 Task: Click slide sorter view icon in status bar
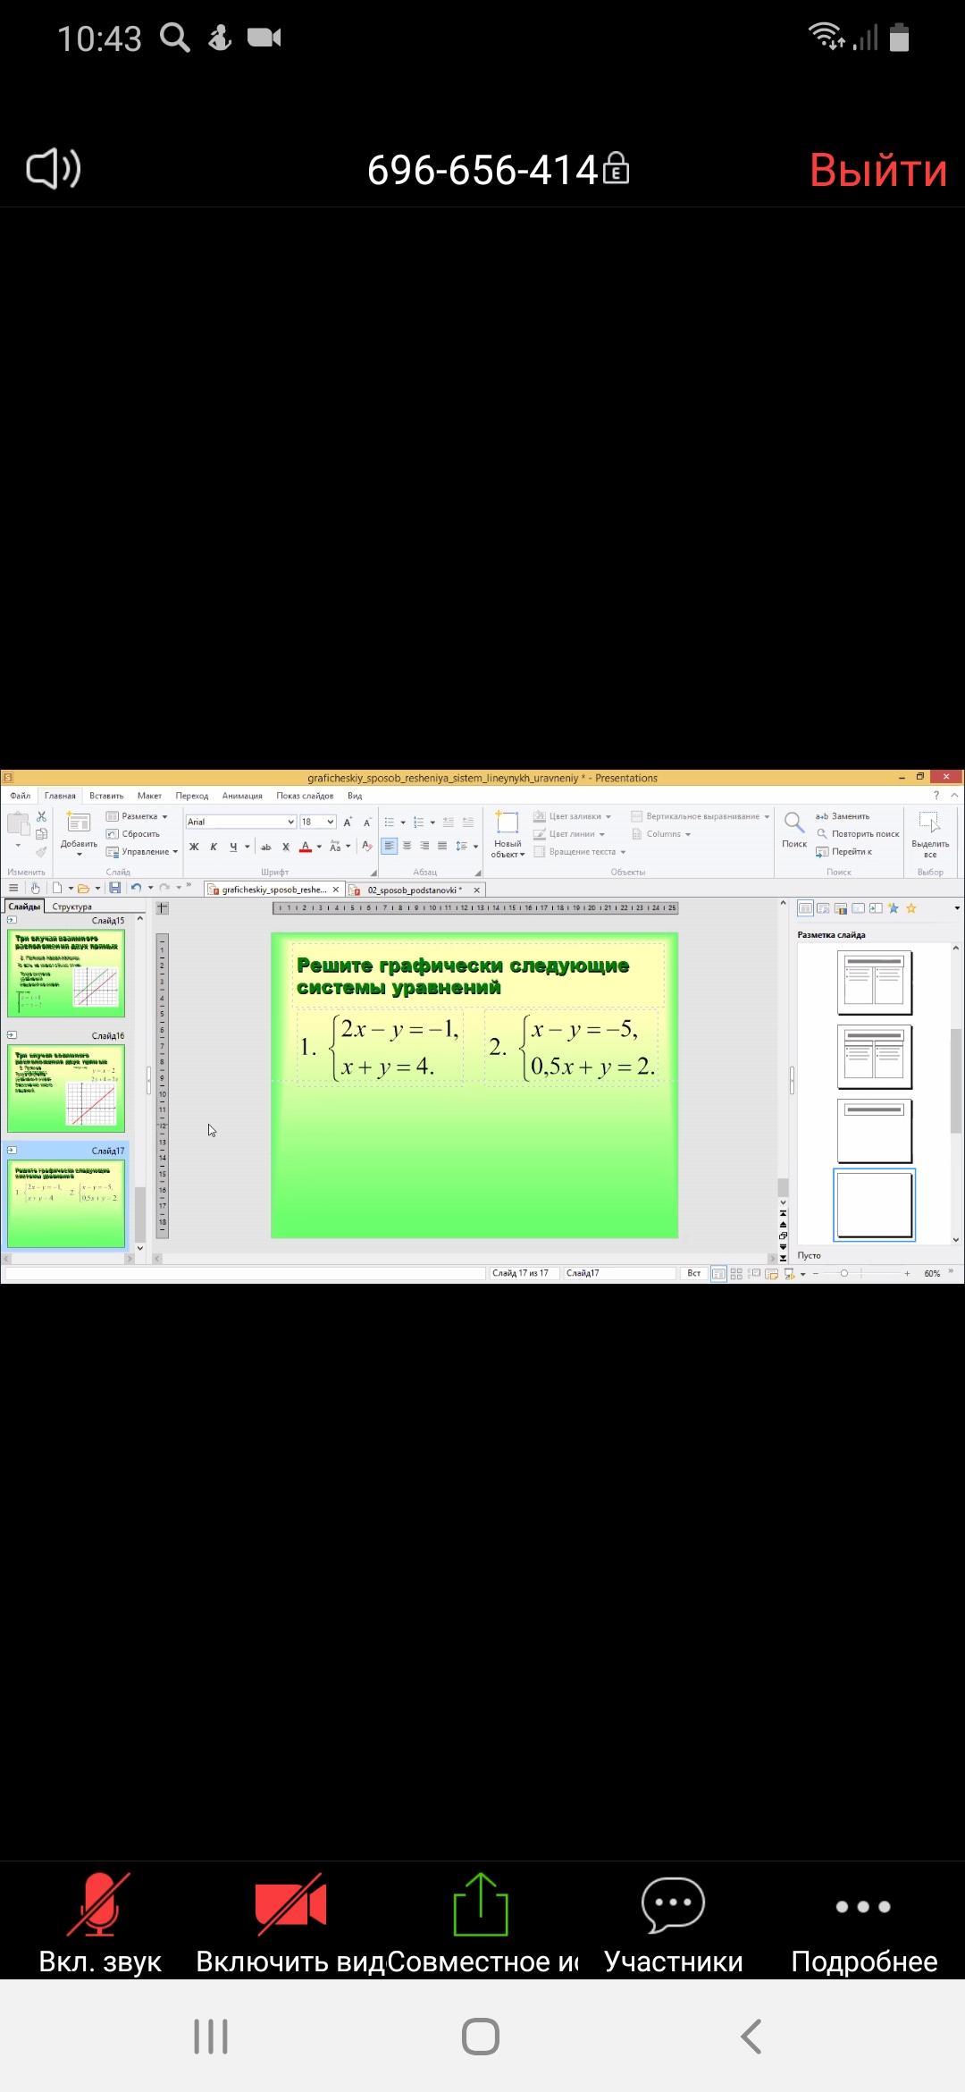[736, 1273]
